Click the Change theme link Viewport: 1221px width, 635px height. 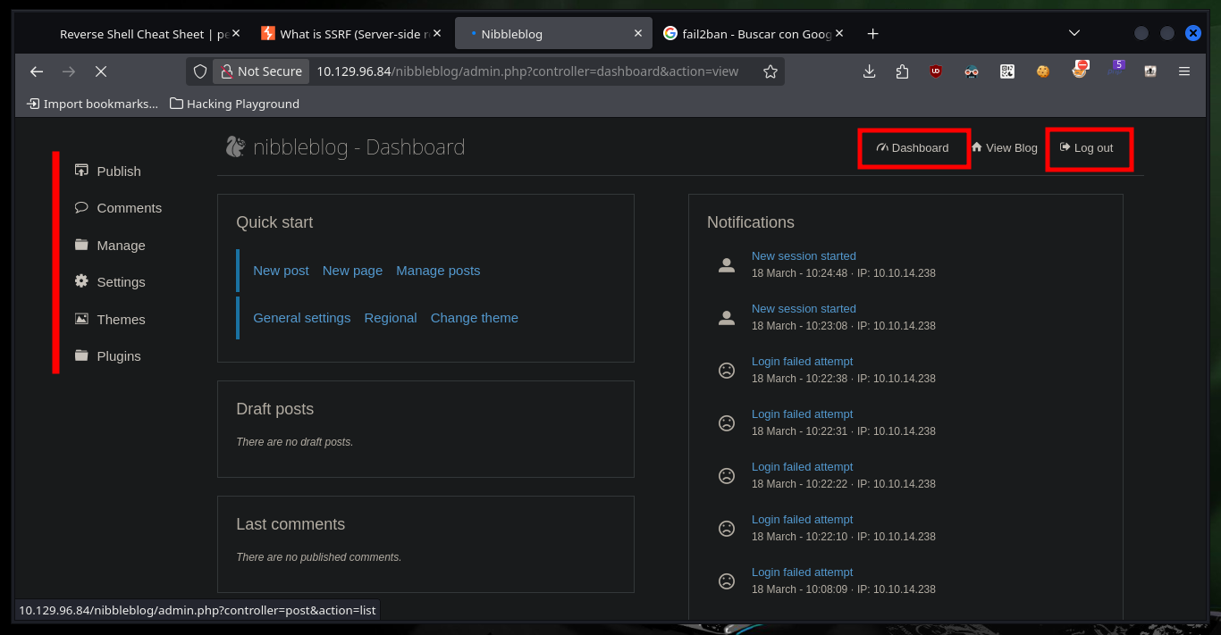point(475,317)
